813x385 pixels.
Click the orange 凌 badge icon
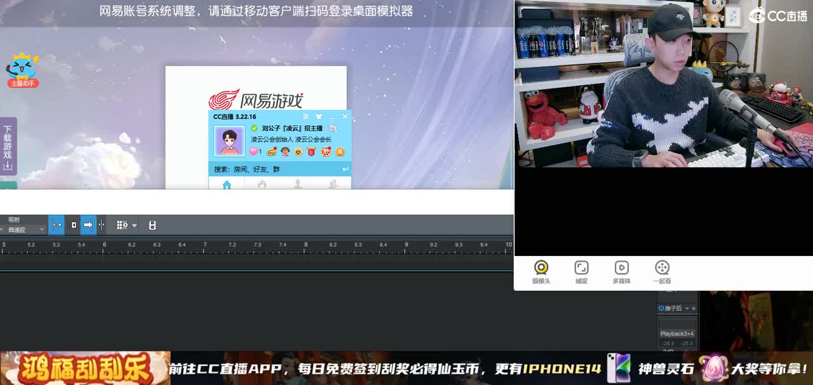[x=340, y=151]
